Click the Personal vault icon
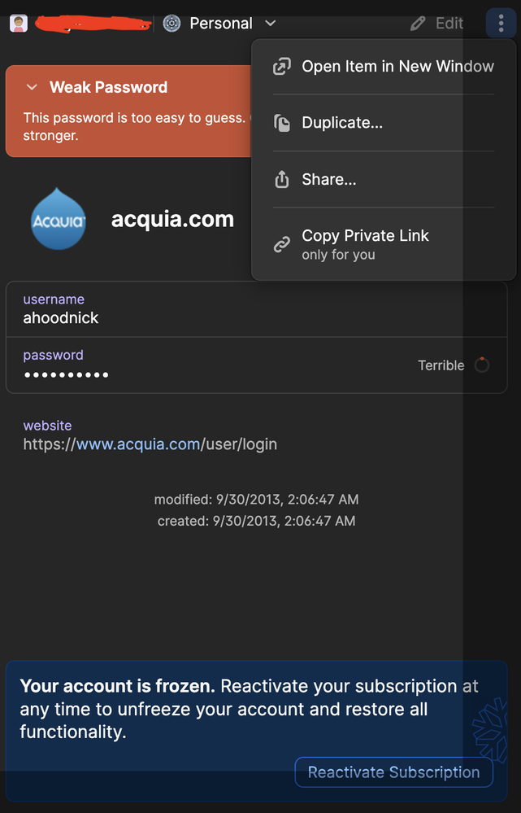This screenshot has width=521, height=813. click(x=171, y=24)
